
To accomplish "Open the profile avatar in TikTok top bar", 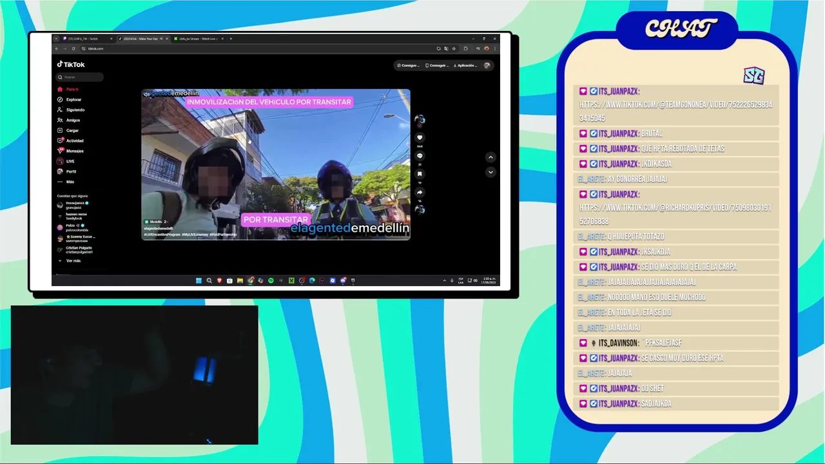I will point(487,66).
